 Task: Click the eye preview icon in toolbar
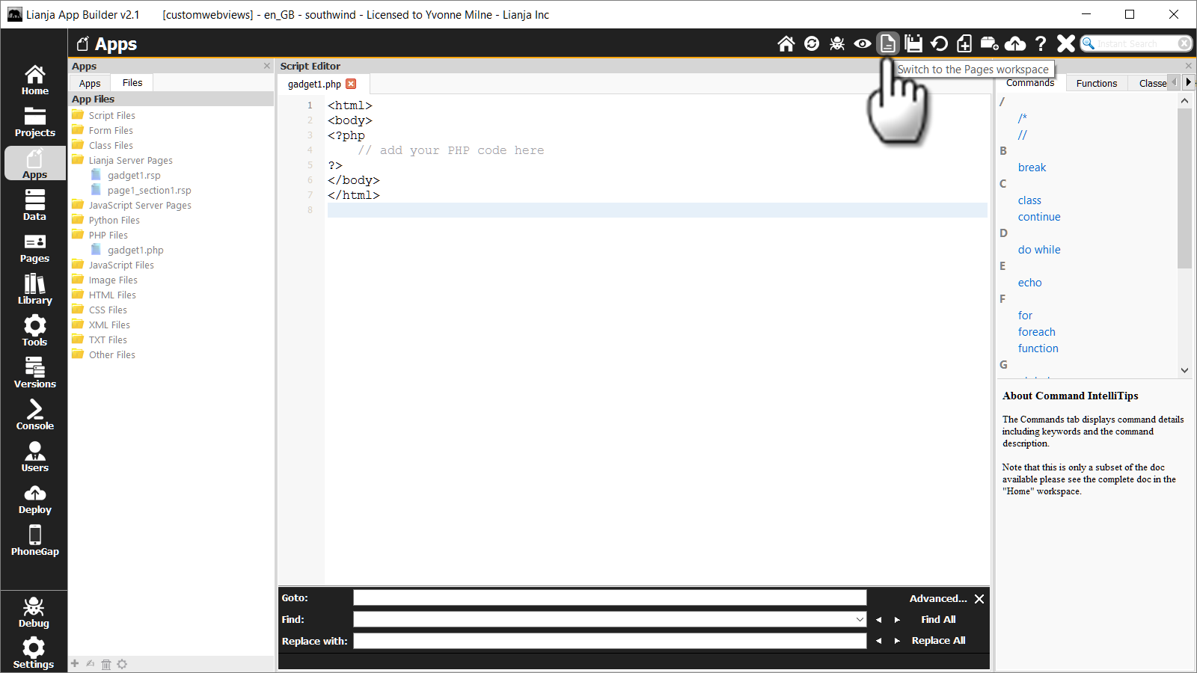point(863,44)
